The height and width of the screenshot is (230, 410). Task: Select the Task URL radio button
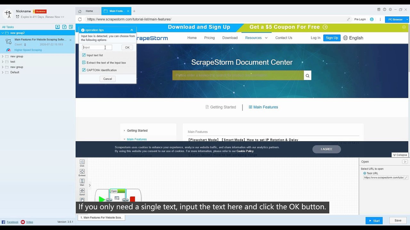[365, 173]
